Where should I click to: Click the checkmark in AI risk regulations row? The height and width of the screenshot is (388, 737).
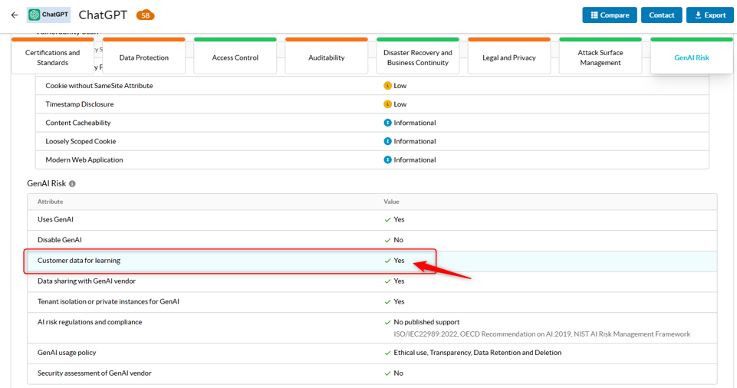(387, 322)
